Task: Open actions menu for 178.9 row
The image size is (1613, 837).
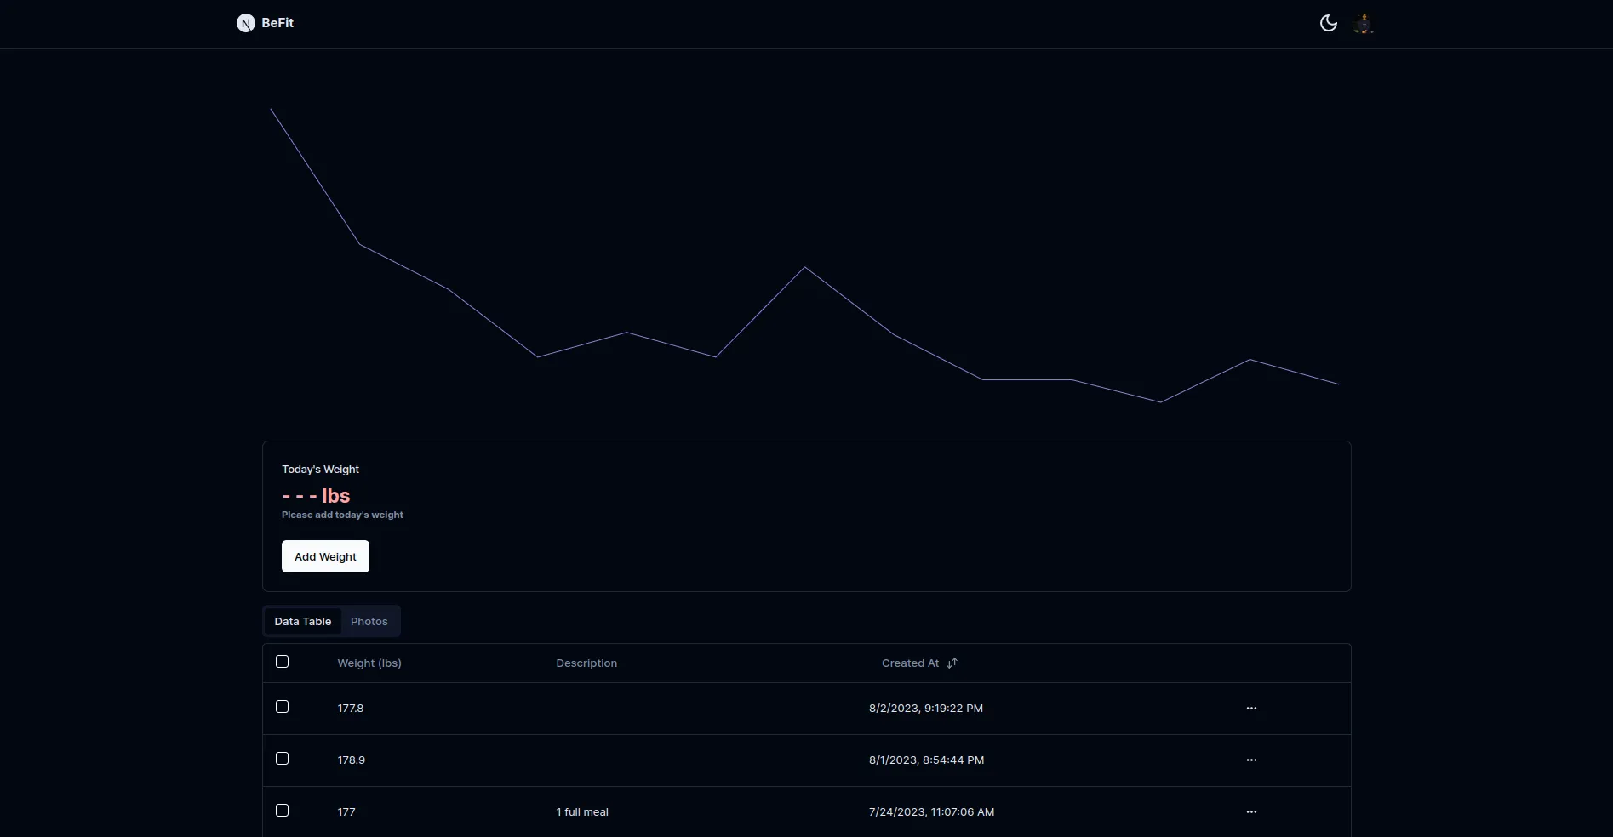Action: point(1251,760)
